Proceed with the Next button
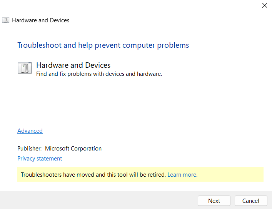 (214, 201)
